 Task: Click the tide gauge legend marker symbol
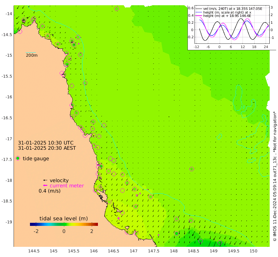click(x=18, y=158)
